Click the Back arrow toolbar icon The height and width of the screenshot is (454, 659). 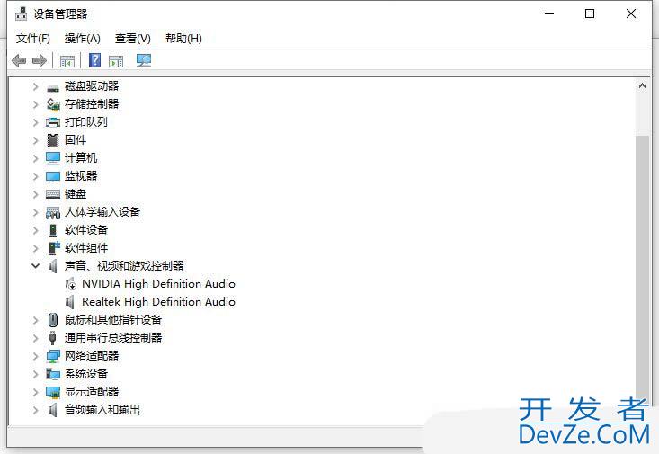[x=19, y=60]
